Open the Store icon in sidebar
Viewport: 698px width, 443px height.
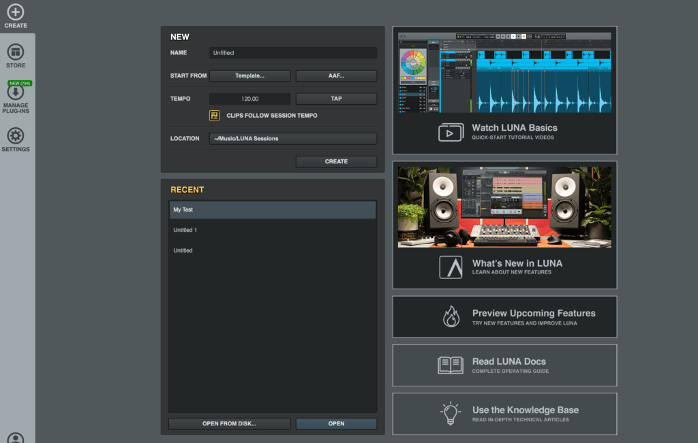[15, 52]
